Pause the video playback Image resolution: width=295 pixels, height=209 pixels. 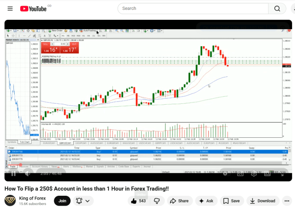pyautogui.click(x=13, y=174)
